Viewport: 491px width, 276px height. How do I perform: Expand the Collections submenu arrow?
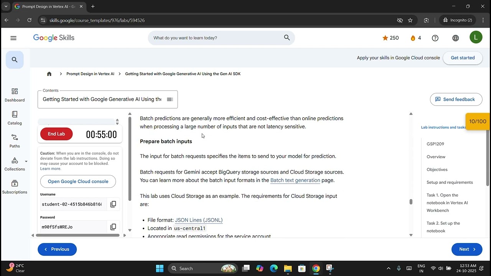[26, 161]
